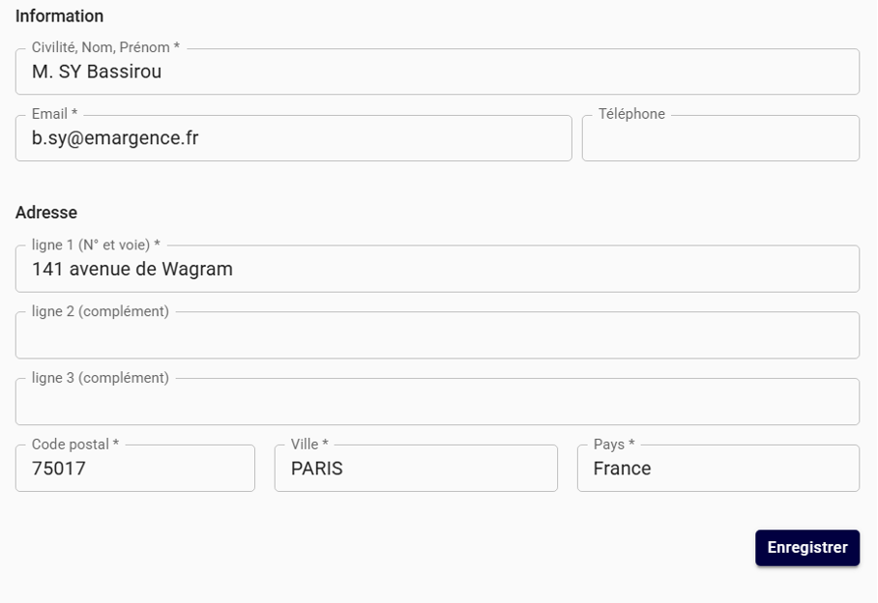Click the Adresse section heading
Viewport: 878px width, 603px height.
46,213
